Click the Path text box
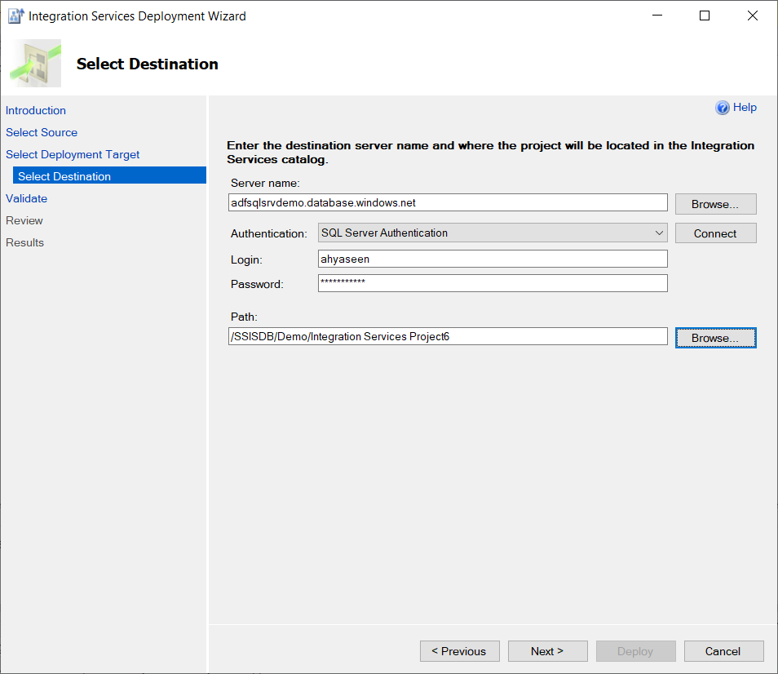Viewport: 778px width, 674px height. 447,336
